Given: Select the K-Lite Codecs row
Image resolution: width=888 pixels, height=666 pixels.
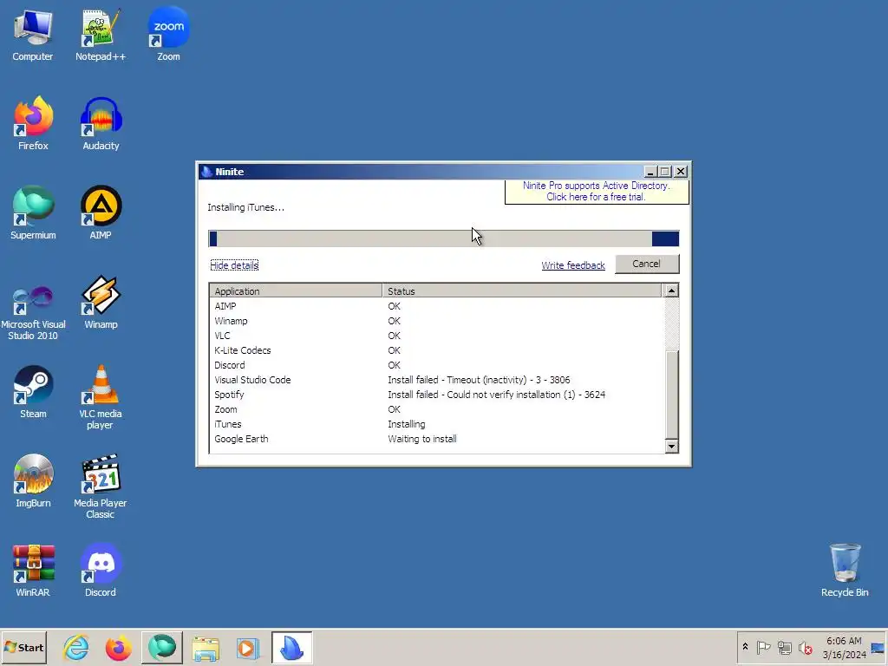Looking at the screenshot, I should click(x=436, y=350).
